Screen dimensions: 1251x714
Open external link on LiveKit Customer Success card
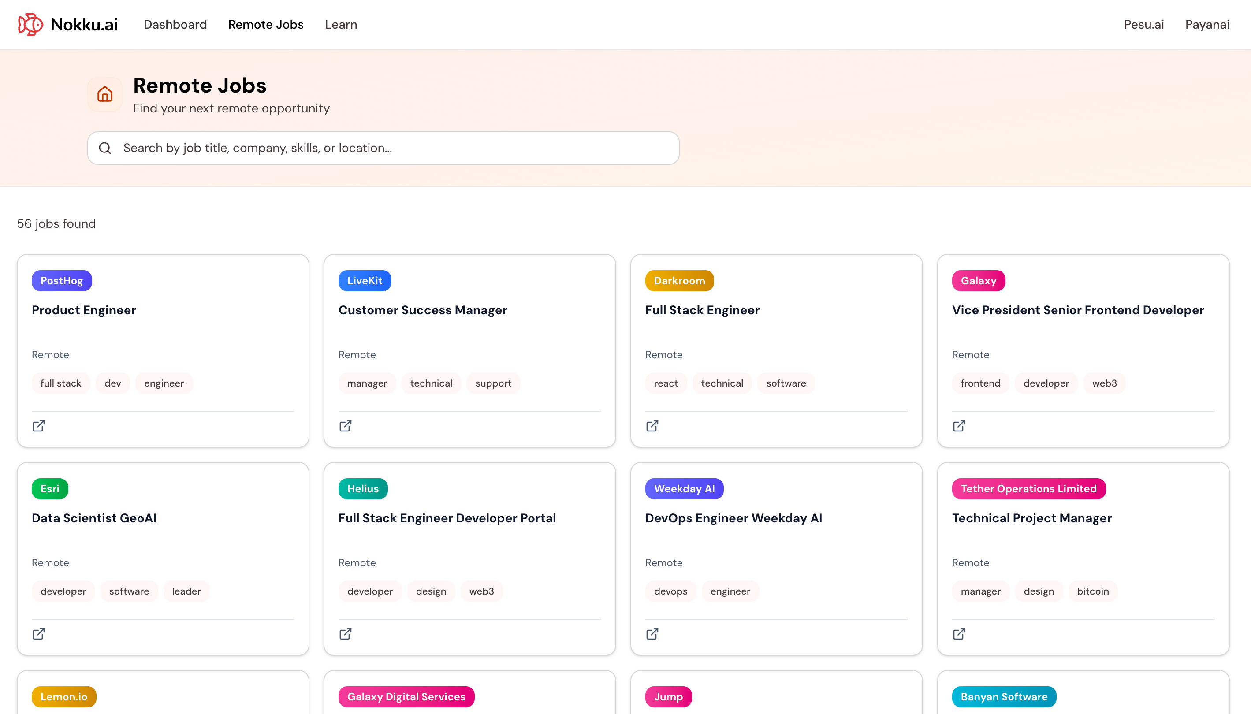tap(345, 426)
